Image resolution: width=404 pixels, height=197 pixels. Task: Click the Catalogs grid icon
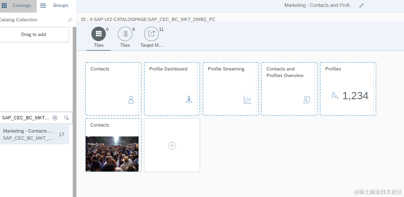(x=4, y=5)
